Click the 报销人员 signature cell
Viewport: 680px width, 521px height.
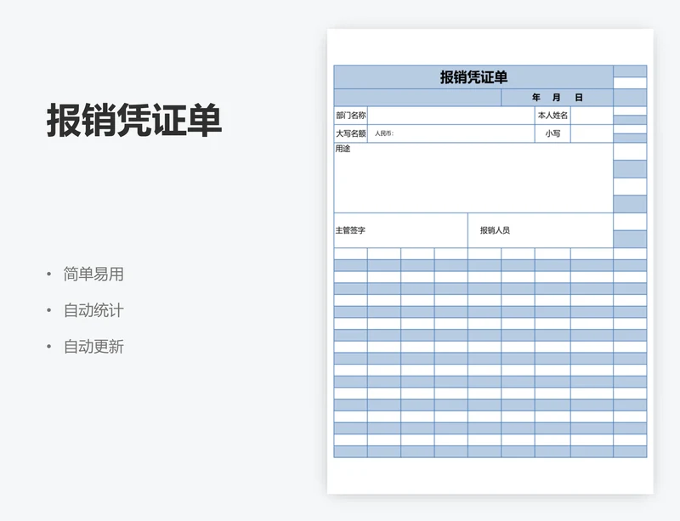pyautogui.click(x=541, y=230)
